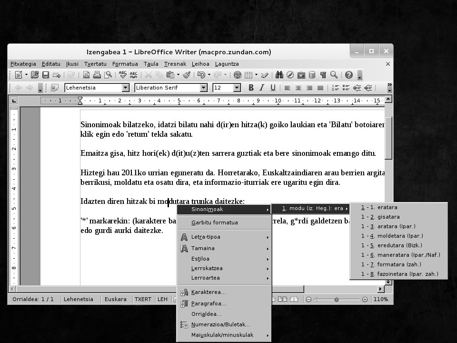Open the Gallery icon
This screenshot has height=343, width=457.
(x=301, y=75)
